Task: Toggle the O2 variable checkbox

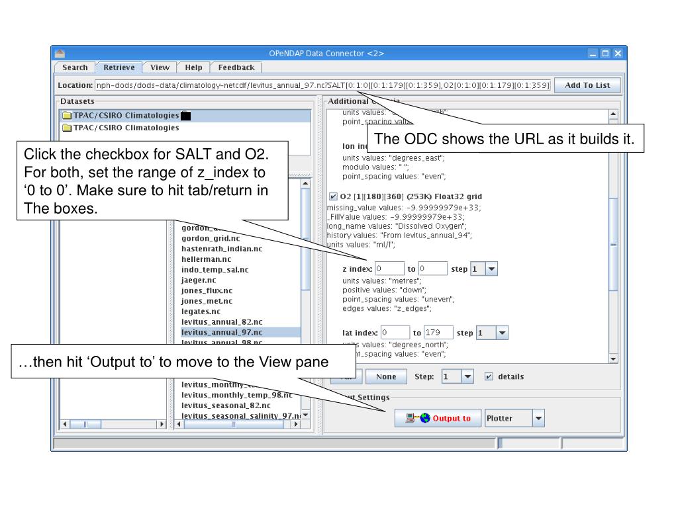Action: point(333,196)
